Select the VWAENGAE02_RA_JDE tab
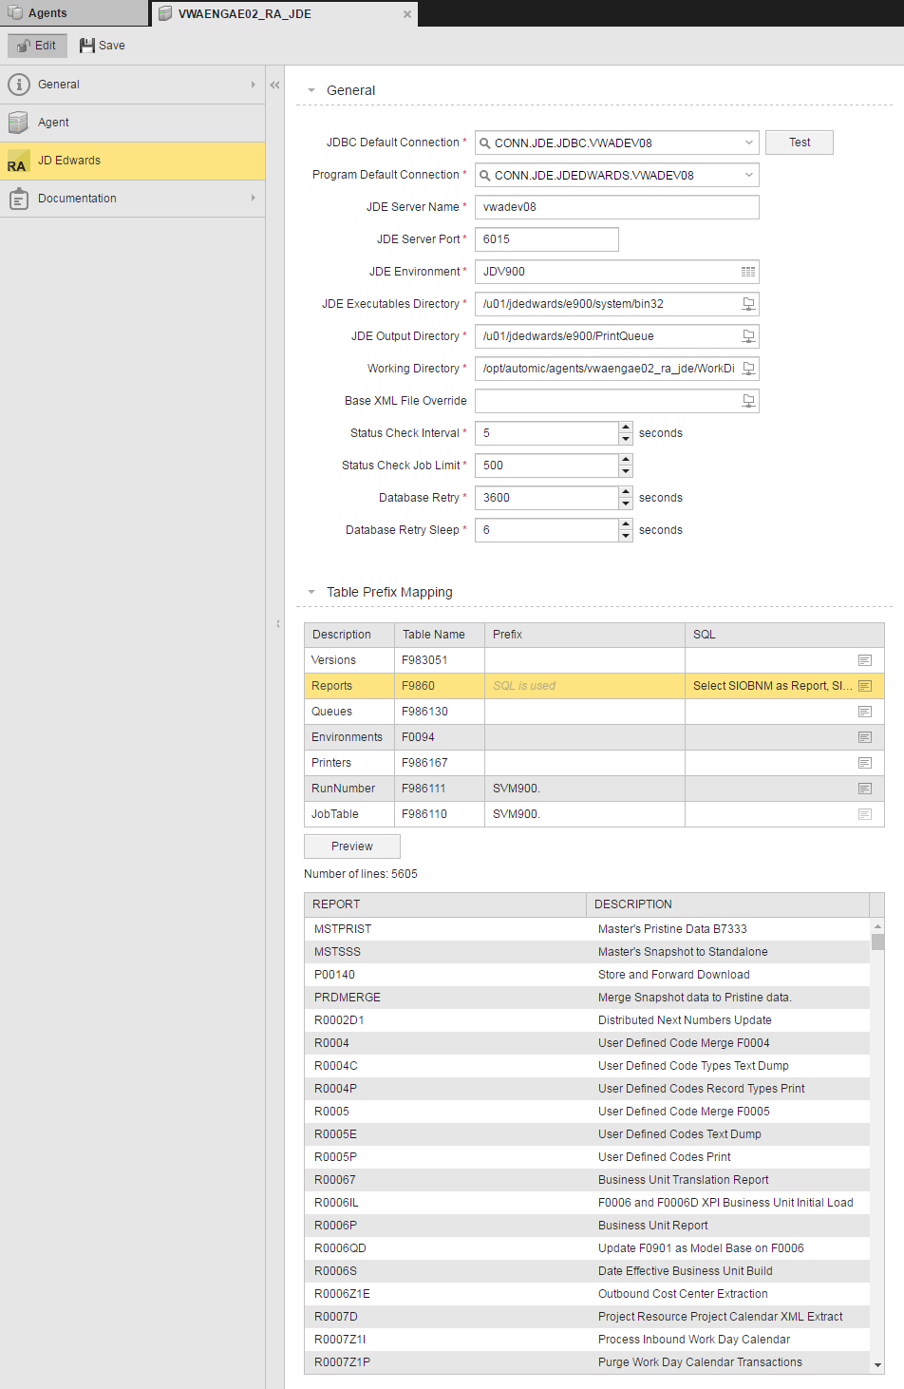This screenshot has height=1389, width=904. (285, 14)
